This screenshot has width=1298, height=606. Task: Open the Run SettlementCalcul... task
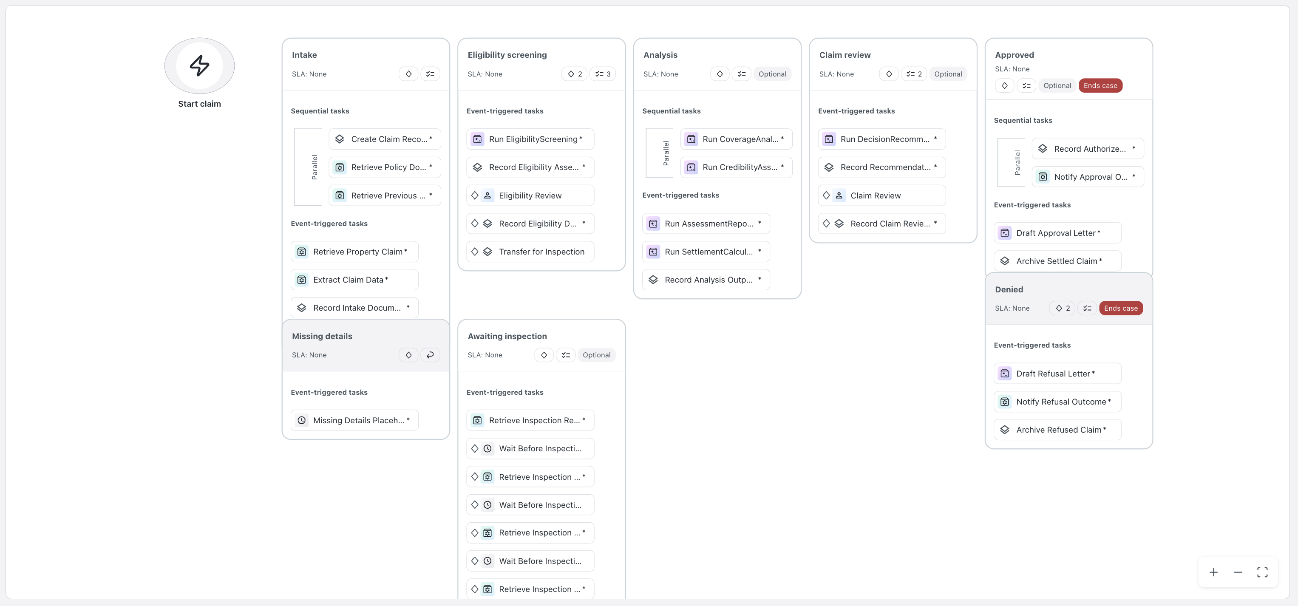click(706, 251)
